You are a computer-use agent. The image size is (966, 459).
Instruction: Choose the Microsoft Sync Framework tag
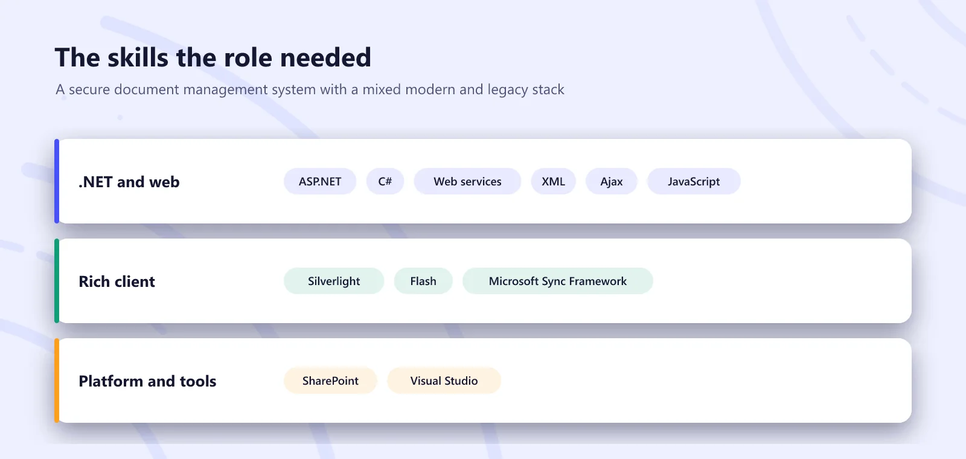(x=558, y=281)
